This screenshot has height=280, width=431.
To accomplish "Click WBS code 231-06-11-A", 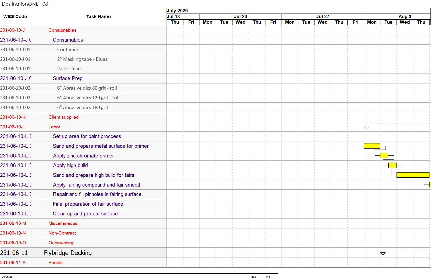I will pyautogui.click(x=13, y=263).
